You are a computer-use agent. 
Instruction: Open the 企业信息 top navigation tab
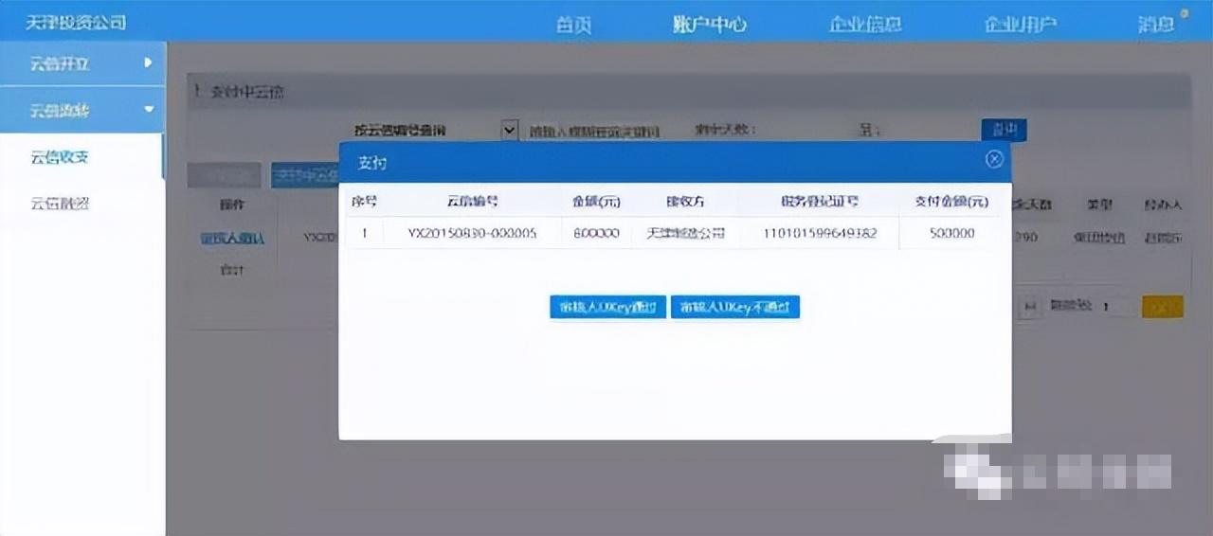pos(865,25)
